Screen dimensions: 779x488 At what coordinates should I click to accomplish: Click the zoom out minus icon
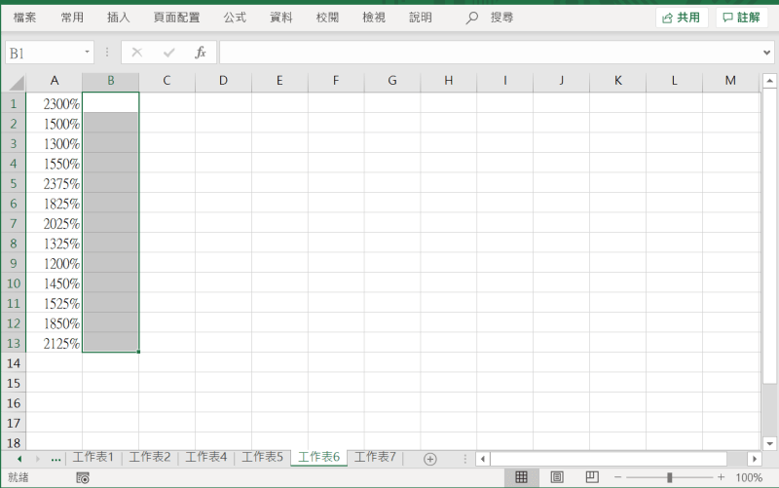tap(617, 477)
